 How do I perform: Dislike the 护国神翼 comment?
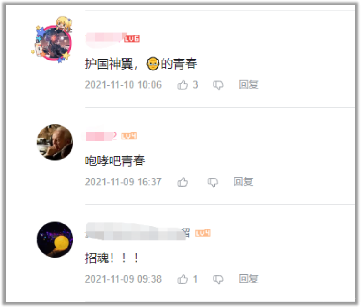tap(218, 85)
